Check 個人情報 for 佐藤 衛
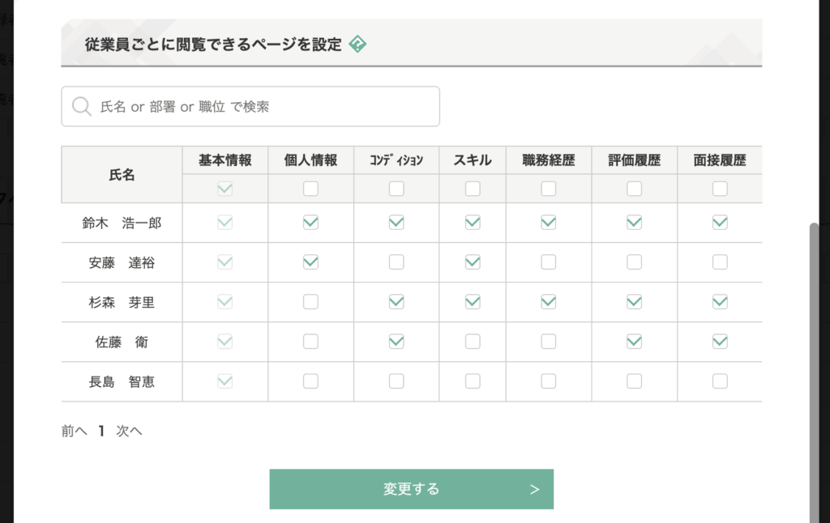Screen dimensions: 830x523 pyautogui.click(x=310, y=342)
